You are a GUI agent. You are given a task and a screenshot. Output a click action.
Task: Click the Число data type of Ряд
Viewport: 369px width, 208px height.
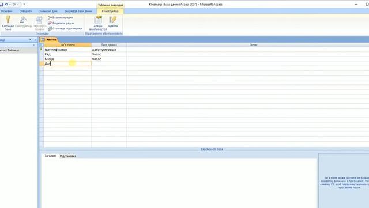[x=109, y=54]
